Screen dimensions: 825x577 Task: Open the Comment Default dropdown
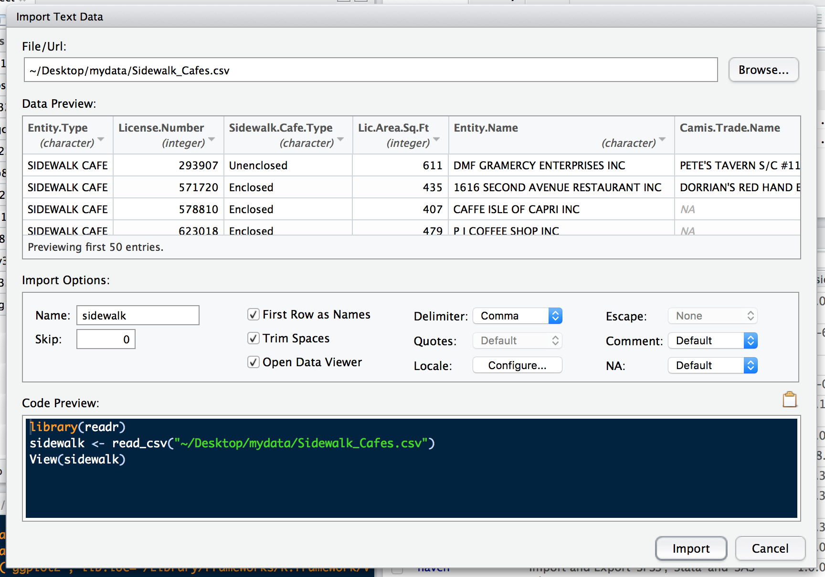click(x=713, y=340)
